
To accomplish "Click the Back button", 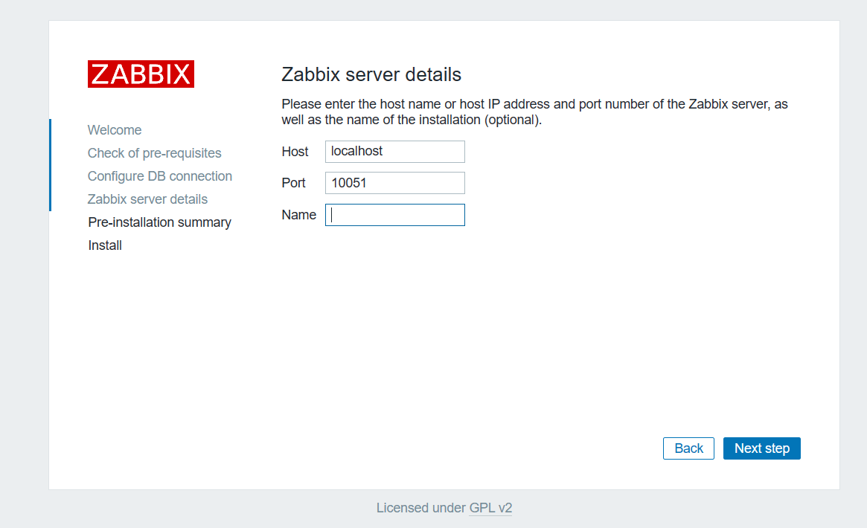I will [688, 448].
